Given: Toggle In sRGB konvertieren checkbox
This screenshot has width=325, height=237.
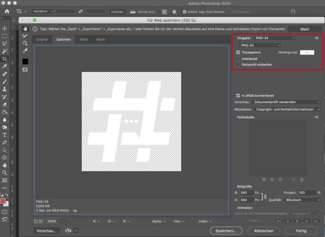Looking at the screenshot, I should click(238, 95).
